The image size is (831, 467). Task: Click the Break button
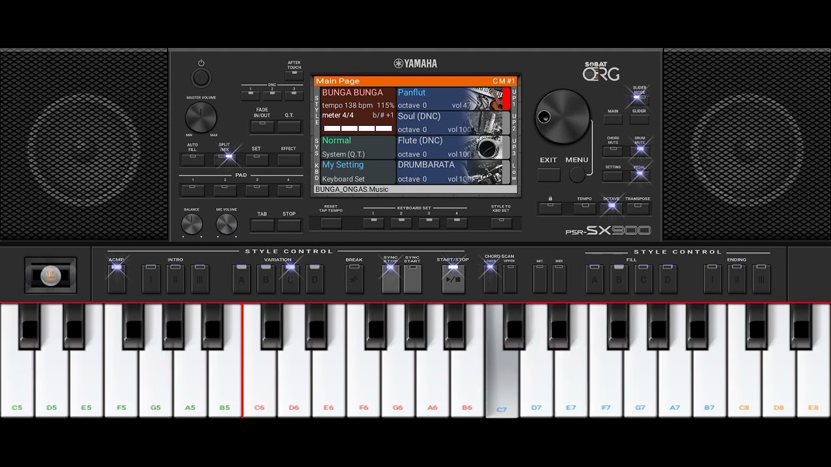click(354, 278)
